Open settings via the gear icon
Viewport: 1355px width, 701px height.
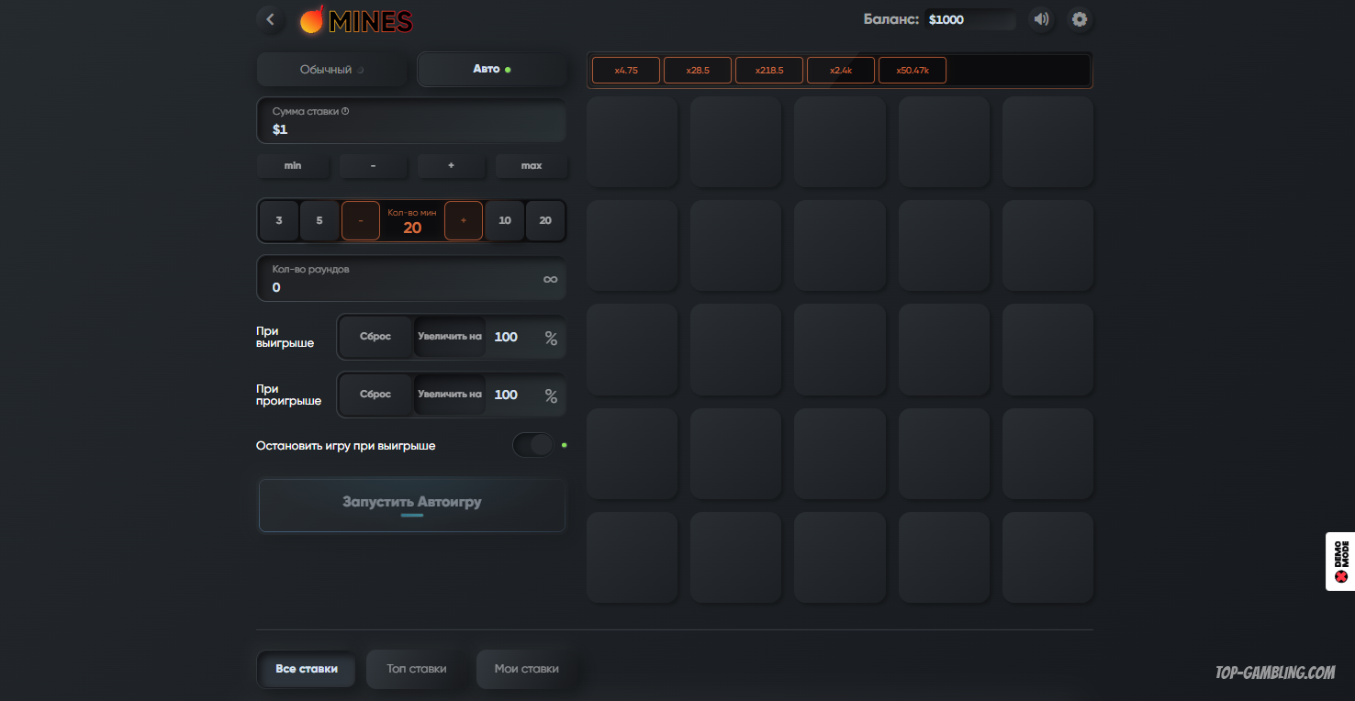(1080, 19)
